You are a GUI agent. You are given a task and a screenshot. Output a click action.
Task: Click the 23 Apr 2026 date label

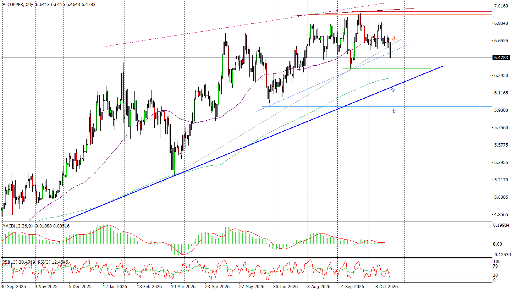click(218, 286)
